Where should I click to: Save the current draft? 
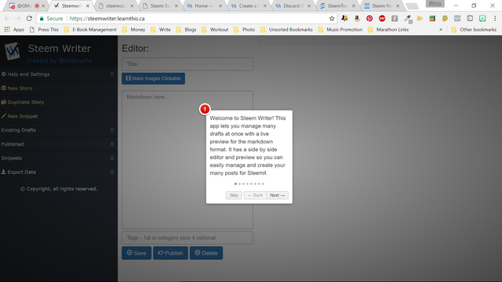click(x=136, y=253)
